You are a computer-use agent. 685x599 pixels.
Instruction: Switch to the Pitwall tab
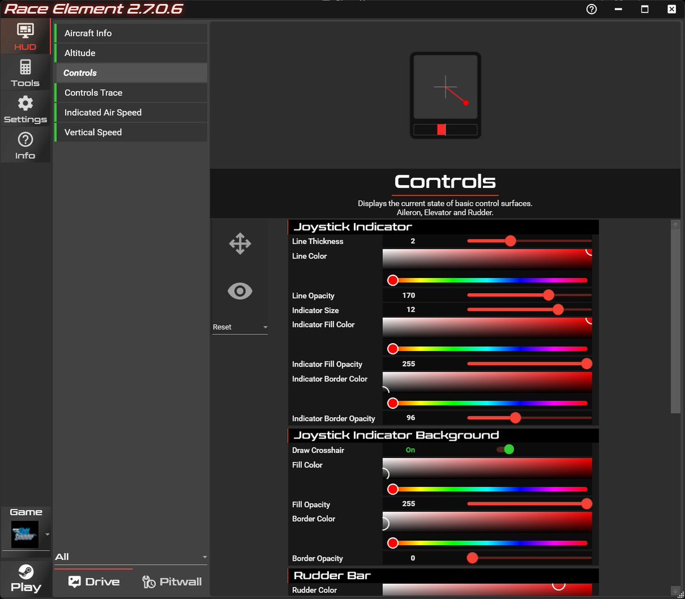pos(172,581)
